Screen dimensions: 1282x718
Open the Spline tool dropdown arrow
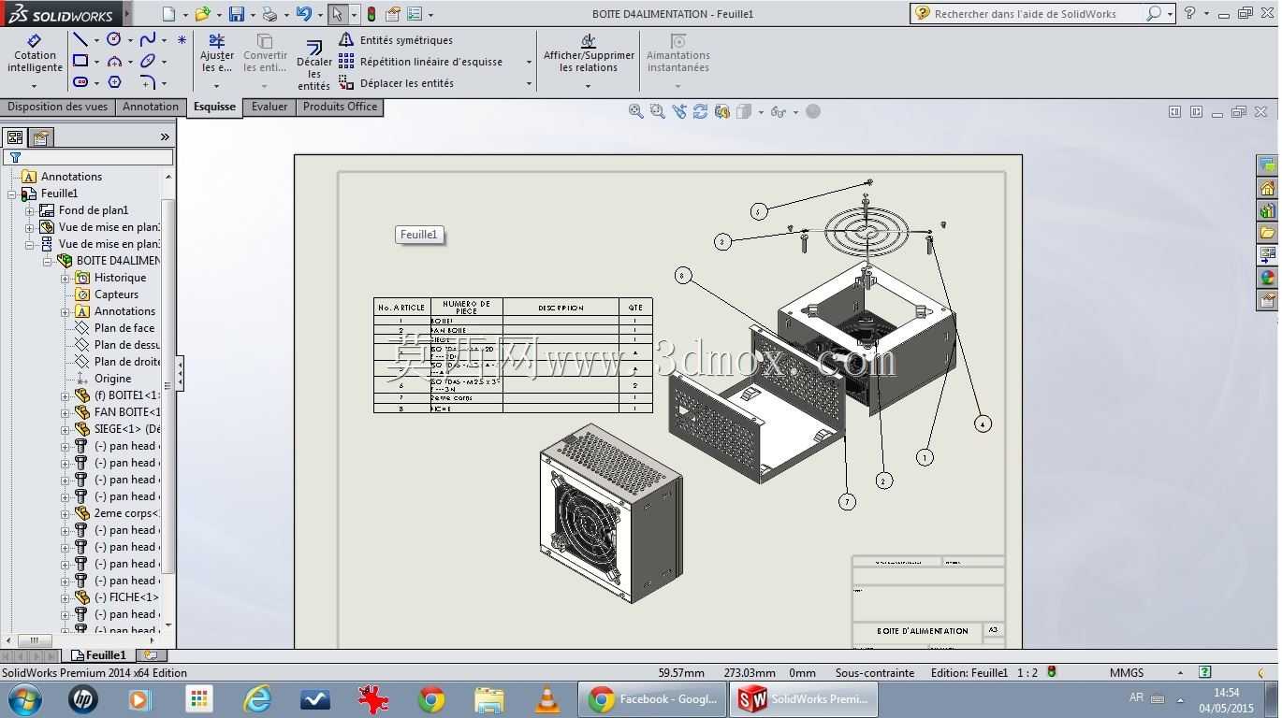click(x=164, y=40)
